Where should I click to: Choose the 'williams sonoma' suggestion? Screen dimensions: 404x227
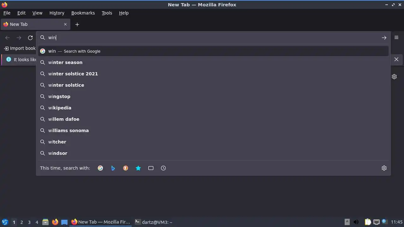click(x=213, y=131)
